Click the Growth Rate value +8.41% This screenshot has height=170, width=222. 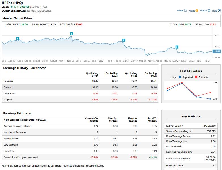tap(153, 157)
